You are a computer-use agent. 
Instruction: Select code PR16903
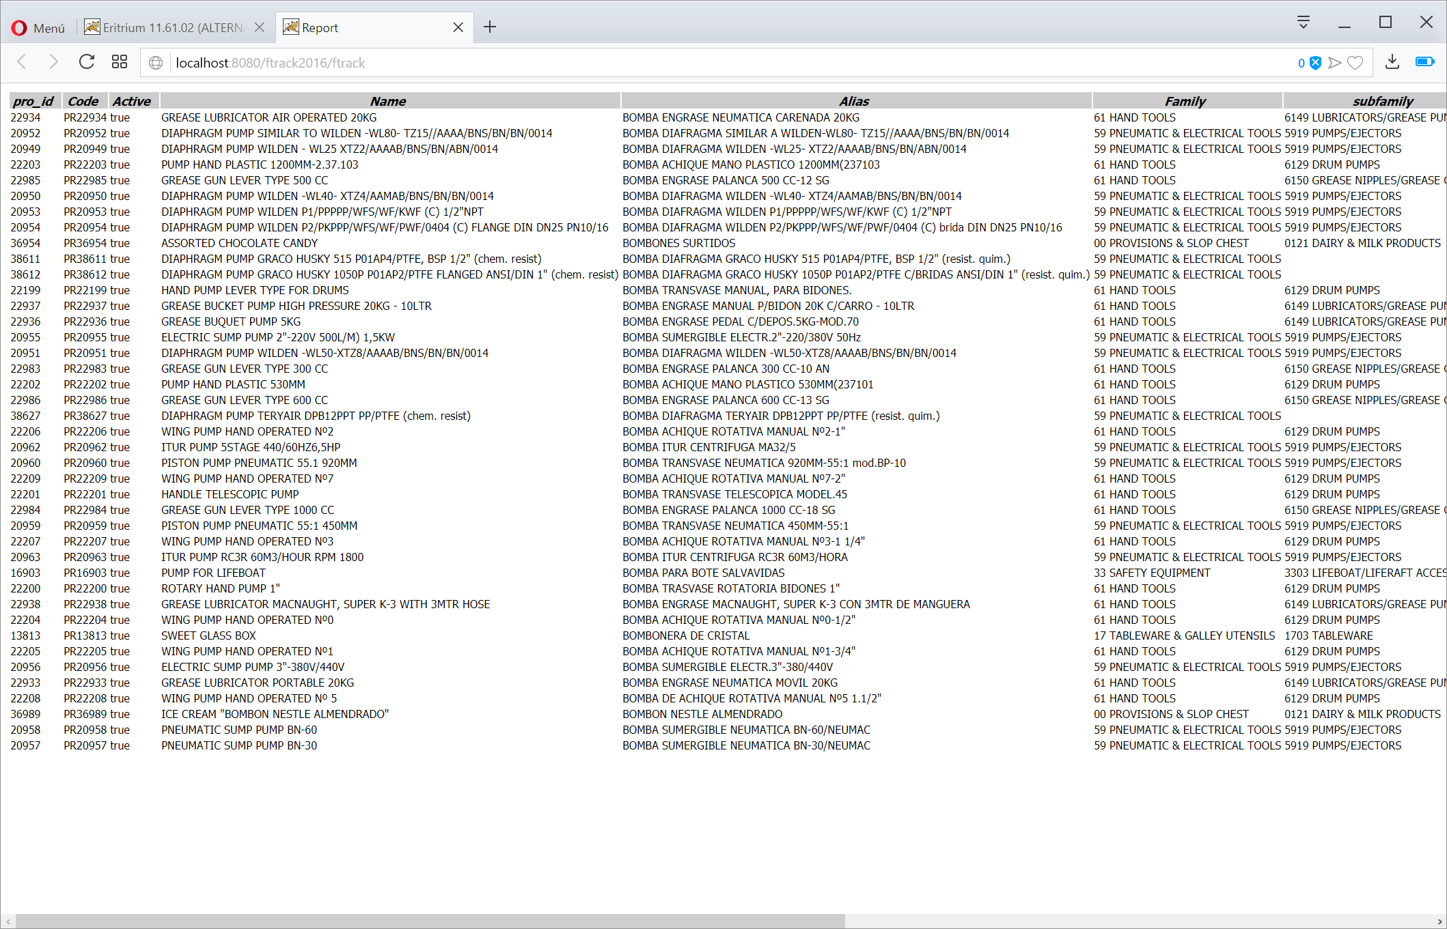85,573
